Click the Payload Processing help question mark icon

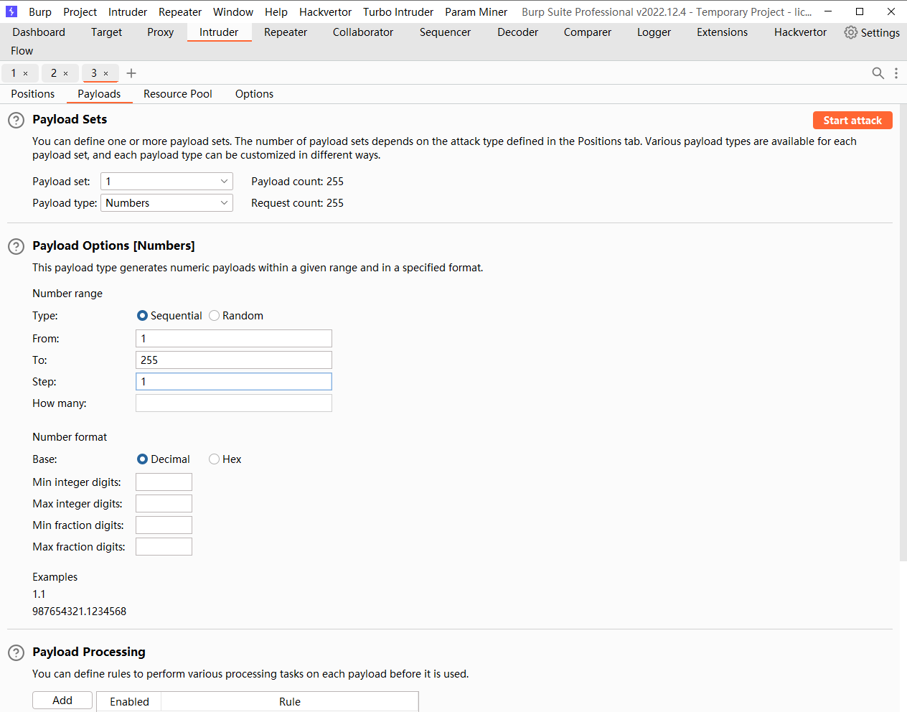pos(16,652)
